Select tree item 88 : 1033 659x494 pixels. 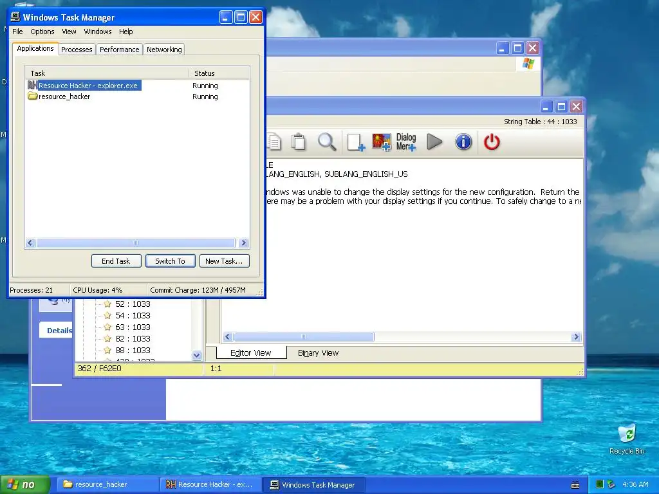133,350
